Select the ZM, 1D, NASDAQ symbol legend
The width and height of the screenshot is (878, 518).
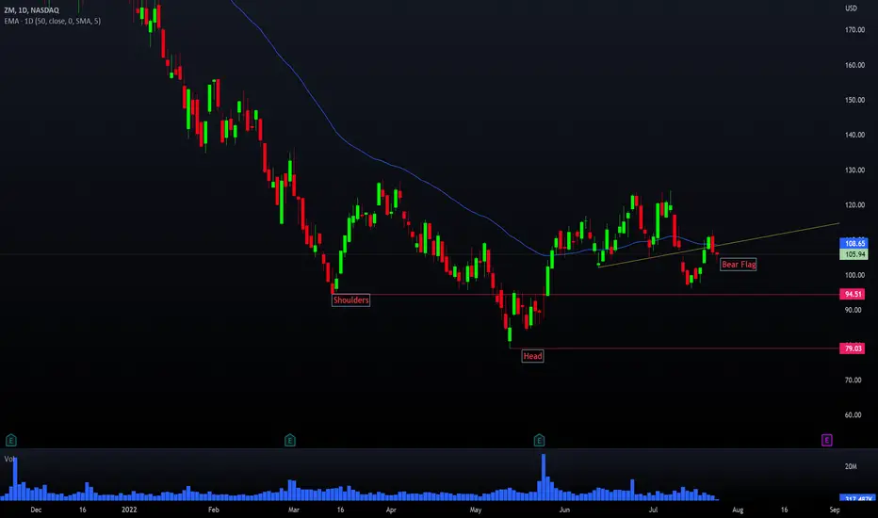[31, 10]
